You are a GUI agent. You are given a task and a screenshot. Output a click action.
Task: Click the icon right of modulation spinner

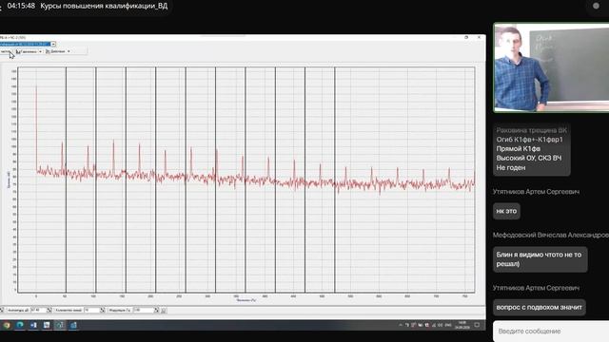coord(164,311)
